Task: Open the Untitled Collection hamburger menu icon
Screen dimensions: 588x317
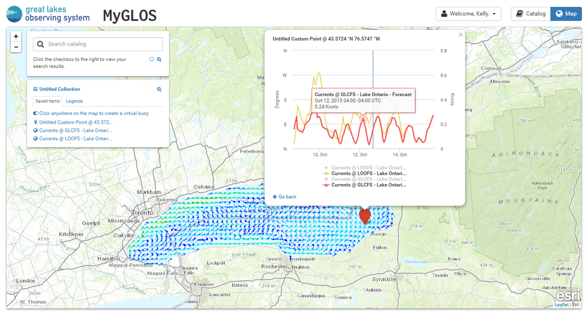Action: 35,89
